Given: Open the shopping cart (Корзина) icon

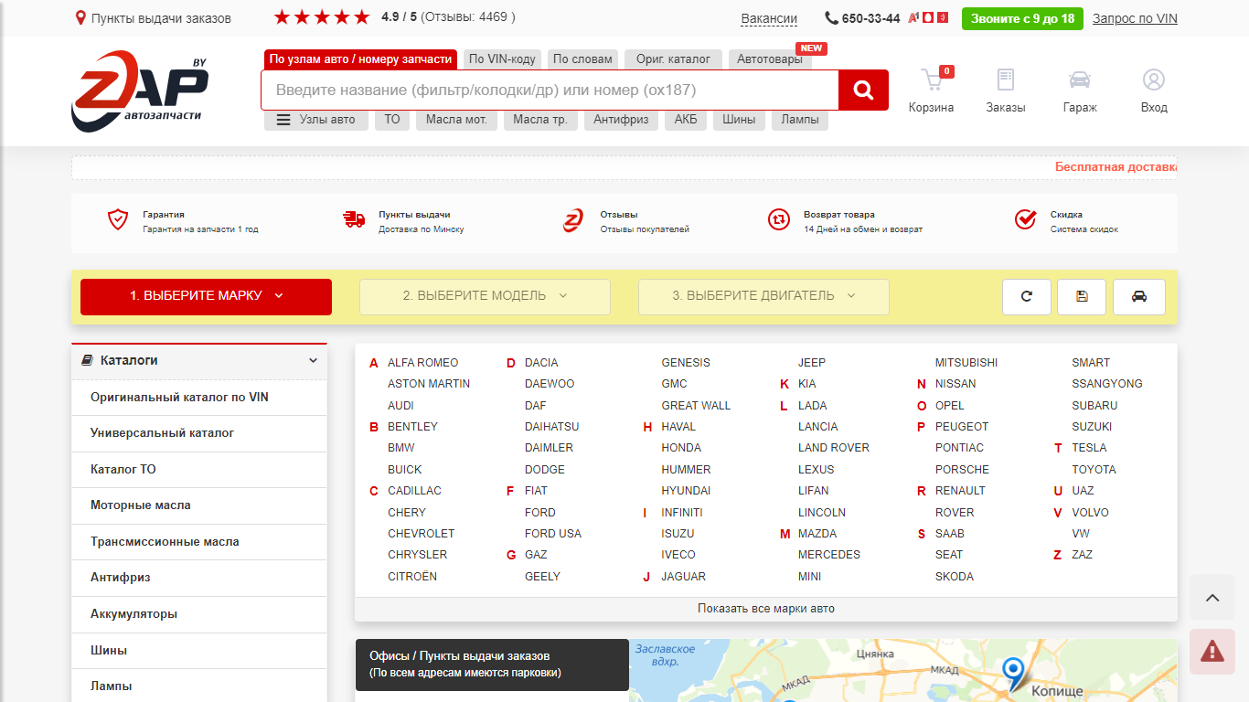Looking at the screenshot, I should point(932,80).
